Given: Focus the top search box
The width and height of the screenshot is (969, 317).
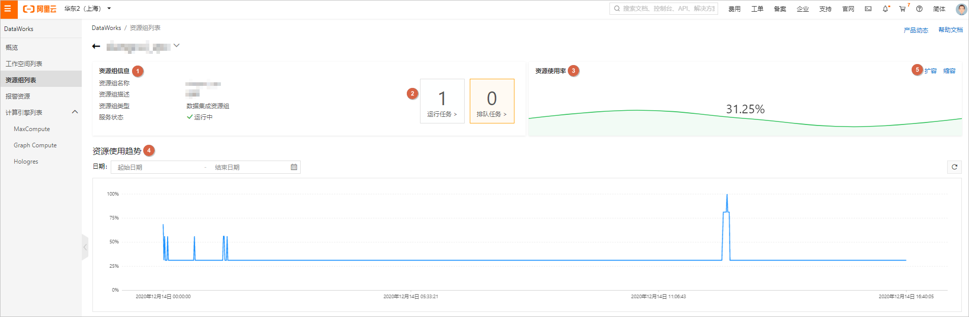Looking at the screenshot, I should pos(663,9).
